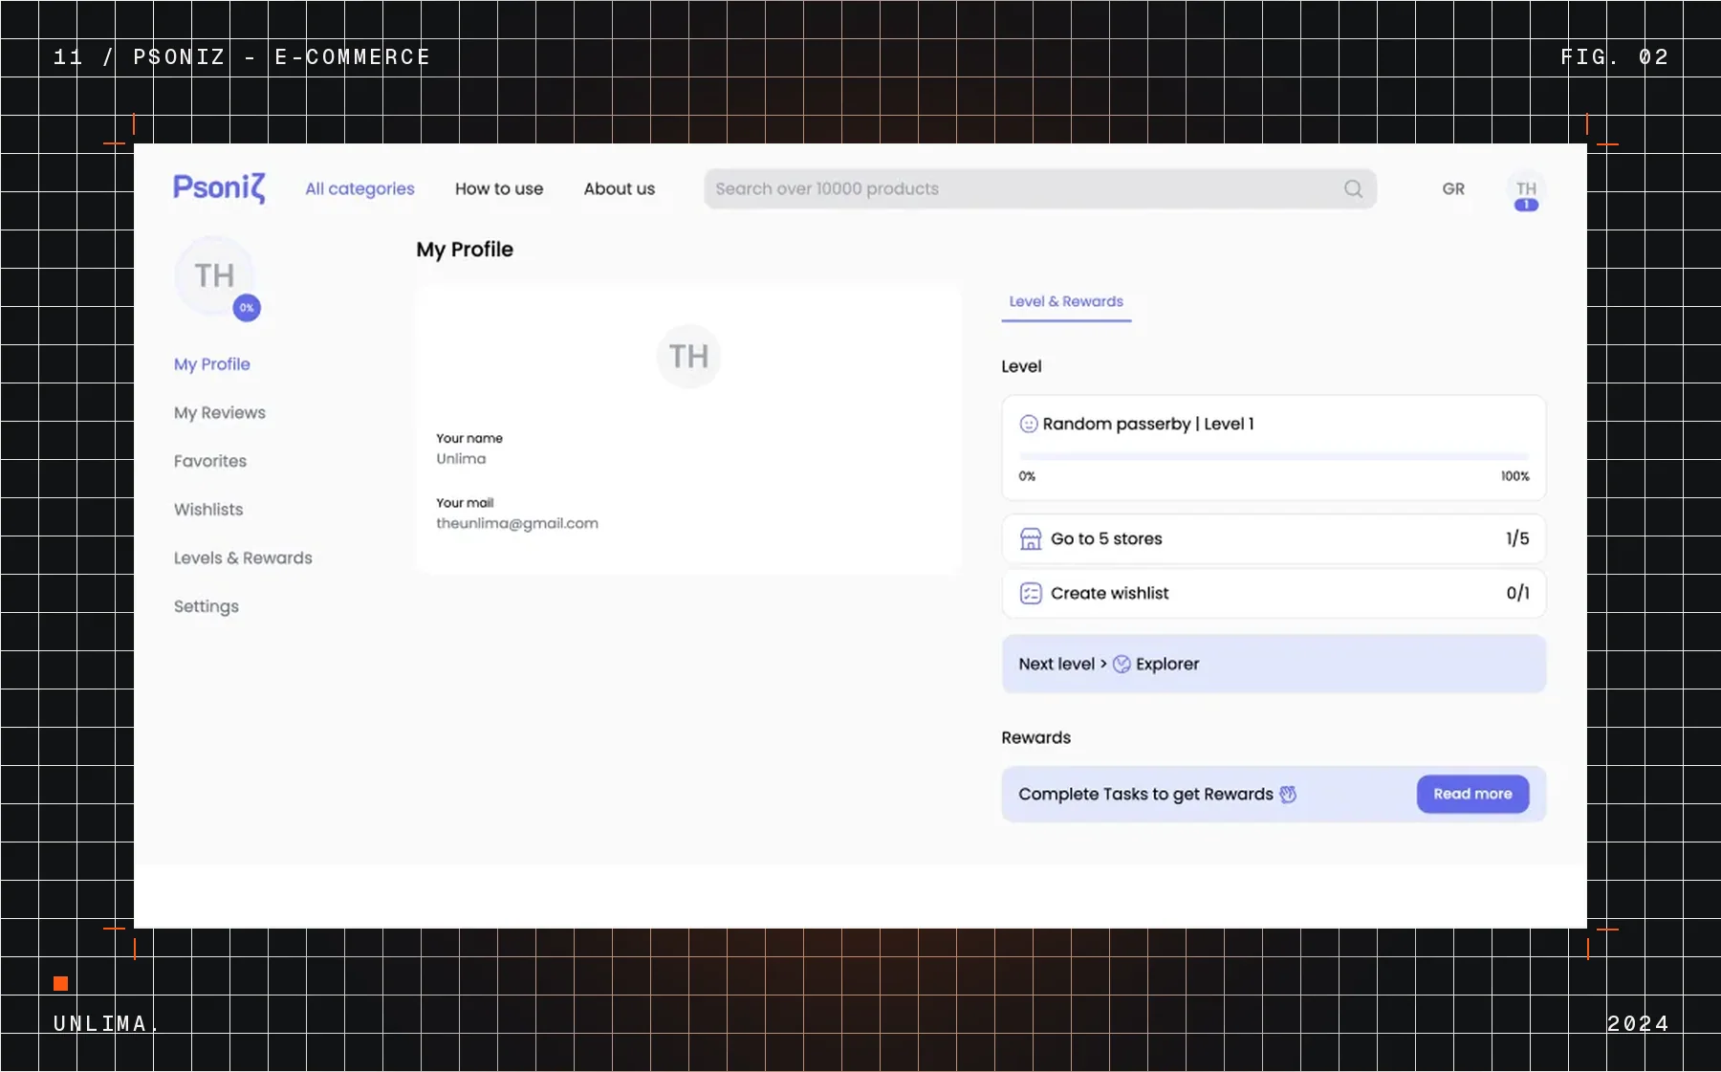Screen dimensions: 1721x1072
Task: Open Favorites in sidebar
Action: [210, 461]
